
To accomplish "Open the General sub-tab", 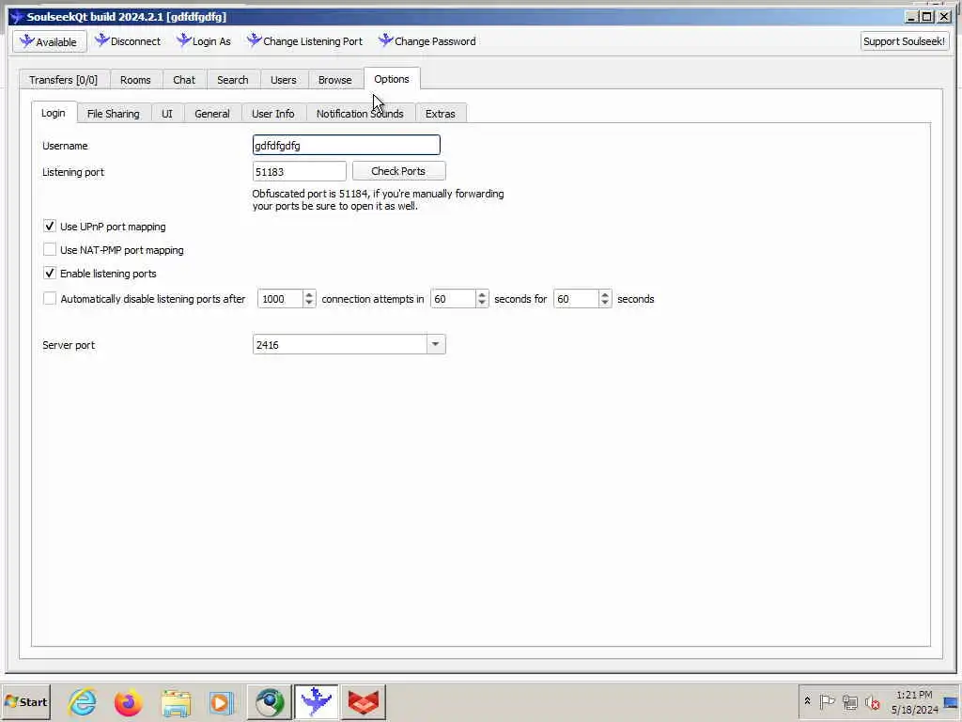I will click(x=212, y=114).
